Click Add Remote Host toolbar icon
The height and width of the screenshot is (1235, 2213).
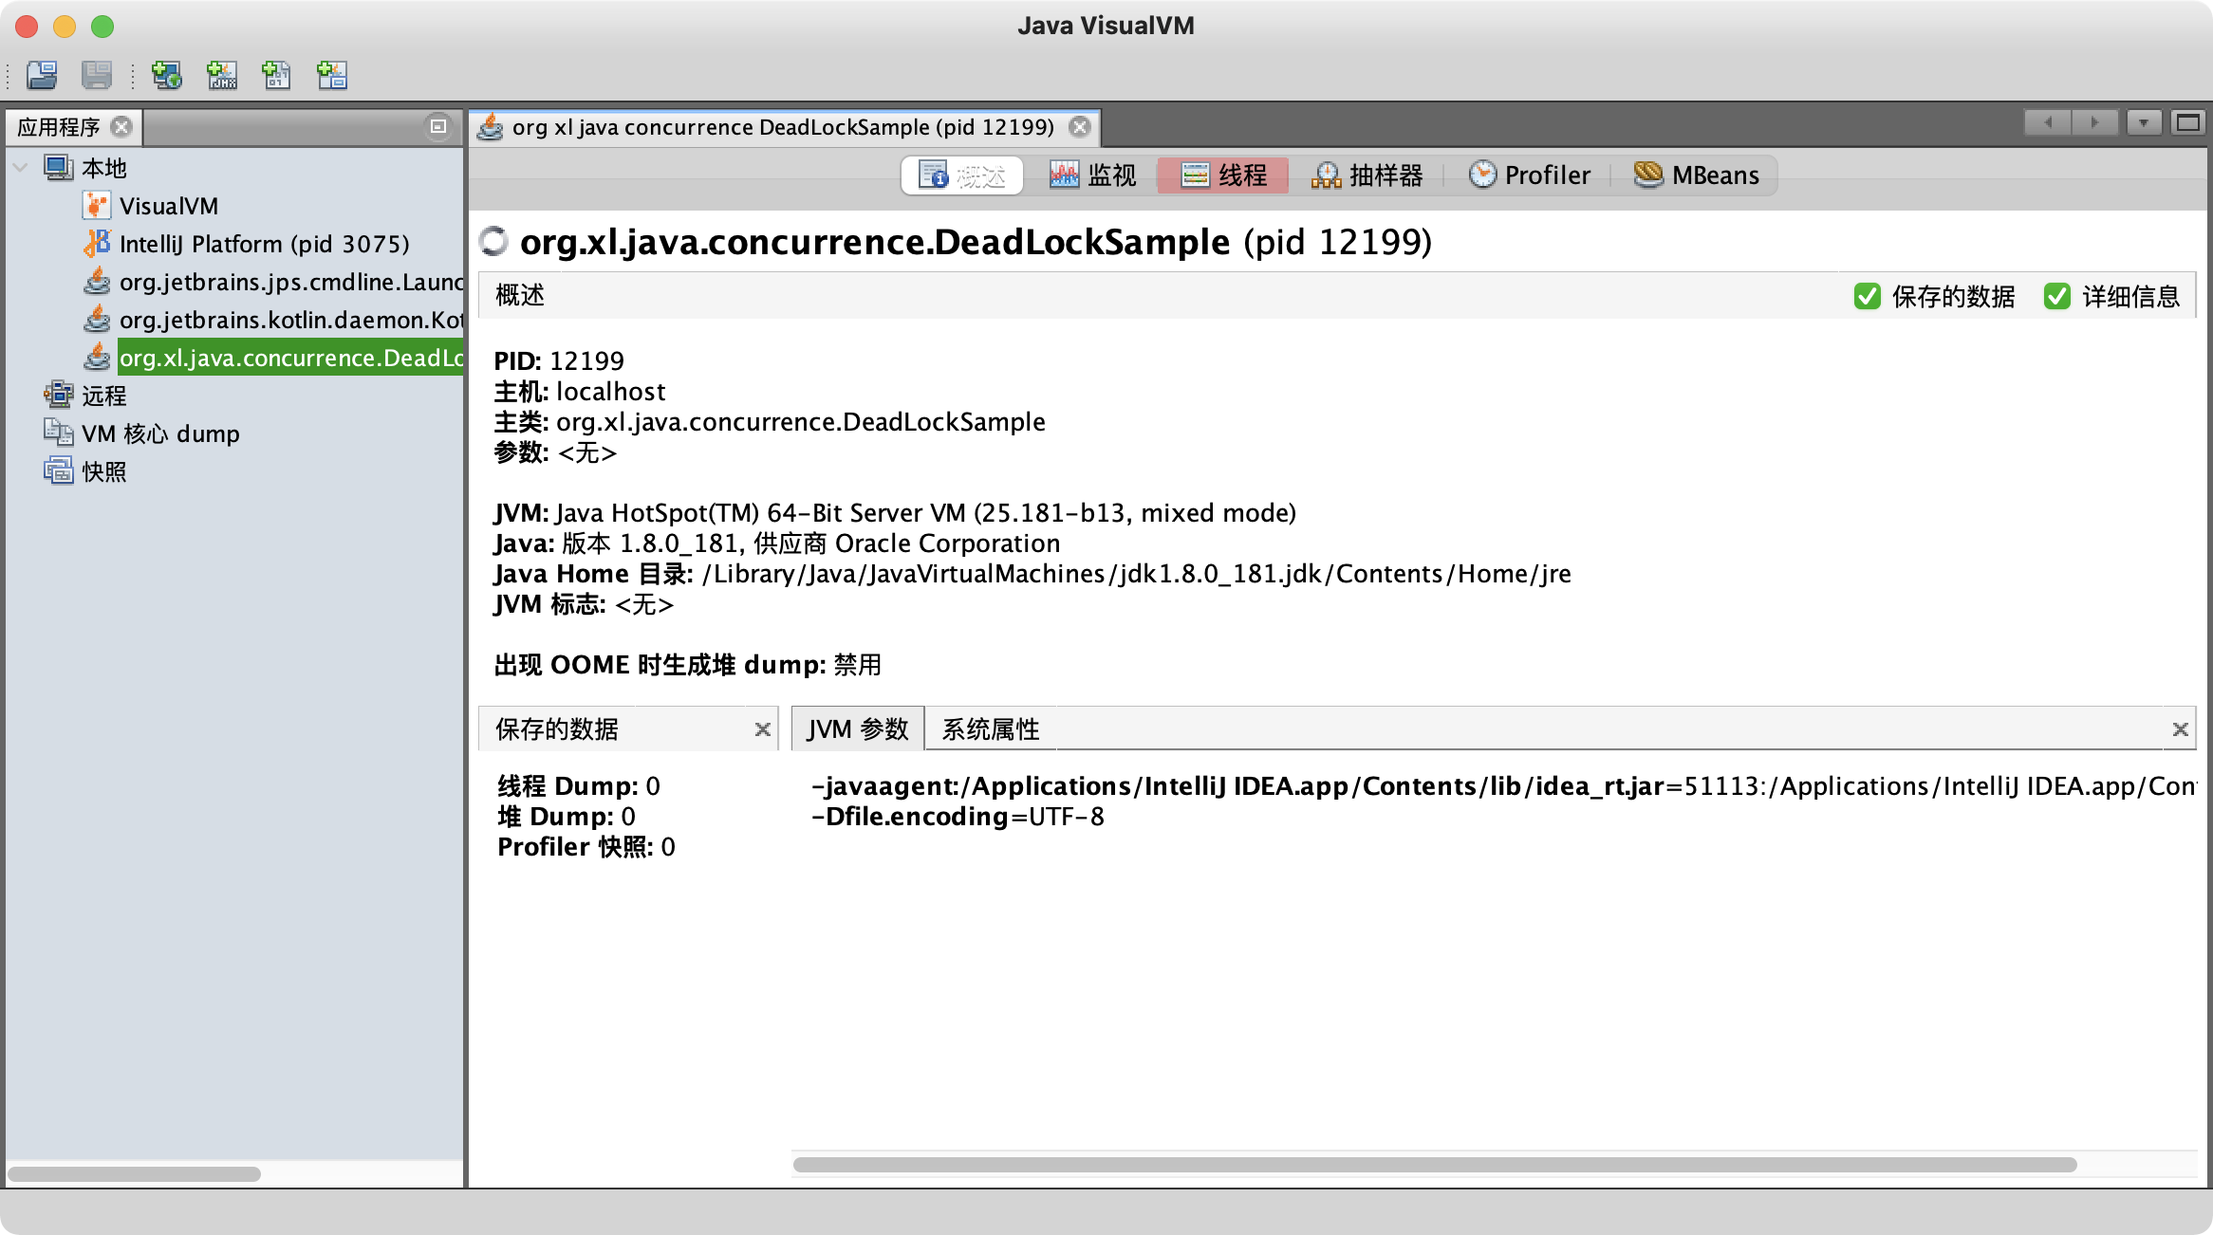(167, 75)
